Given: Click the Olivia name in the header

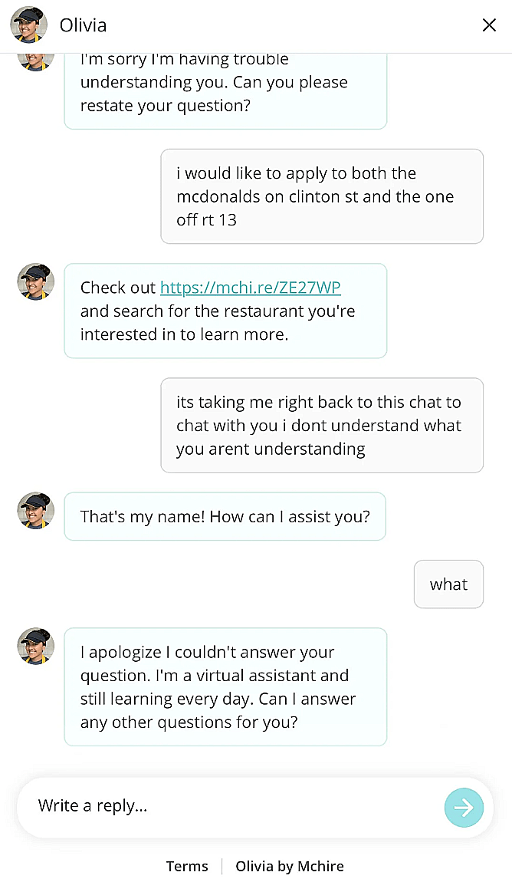Looking at the screenshot, I should click(83, 25).
